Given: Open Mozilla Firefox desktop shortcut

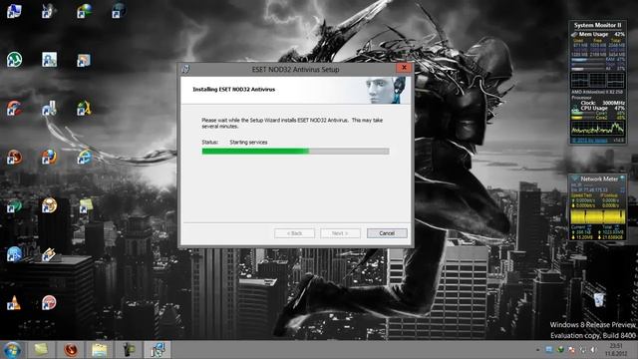Looking at the screenshot, I should [x=49, y=157].
